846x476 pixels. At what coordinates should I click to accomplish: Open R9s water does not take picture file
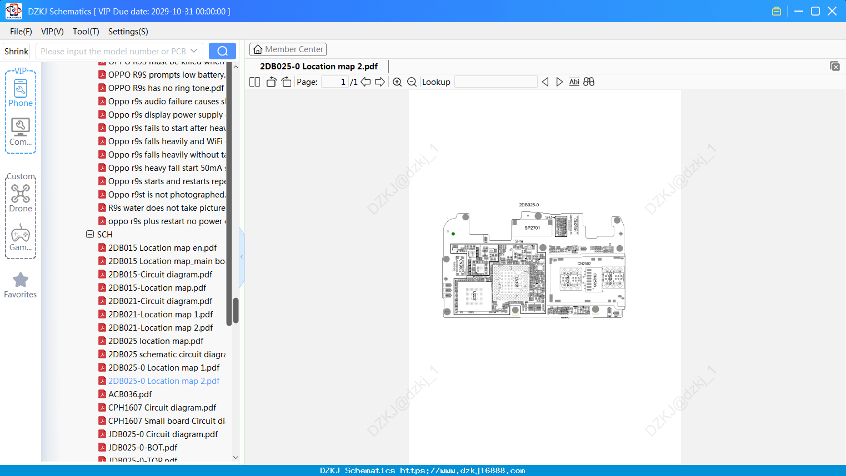pyautogui.click(x=167, y=207)
